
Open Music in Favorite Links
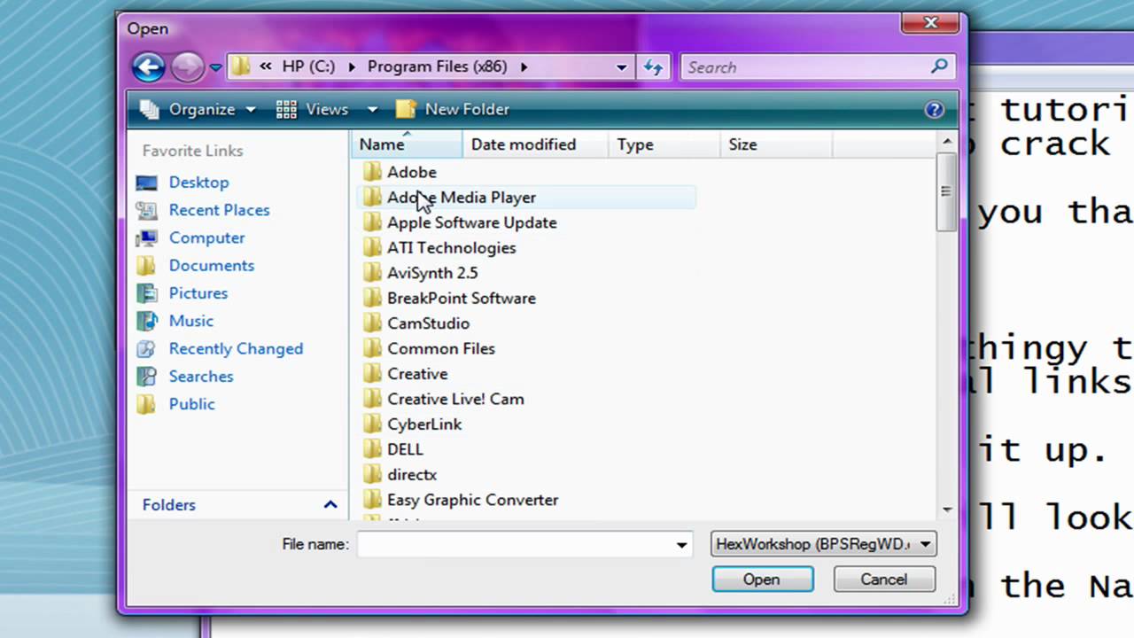(190, 321)
